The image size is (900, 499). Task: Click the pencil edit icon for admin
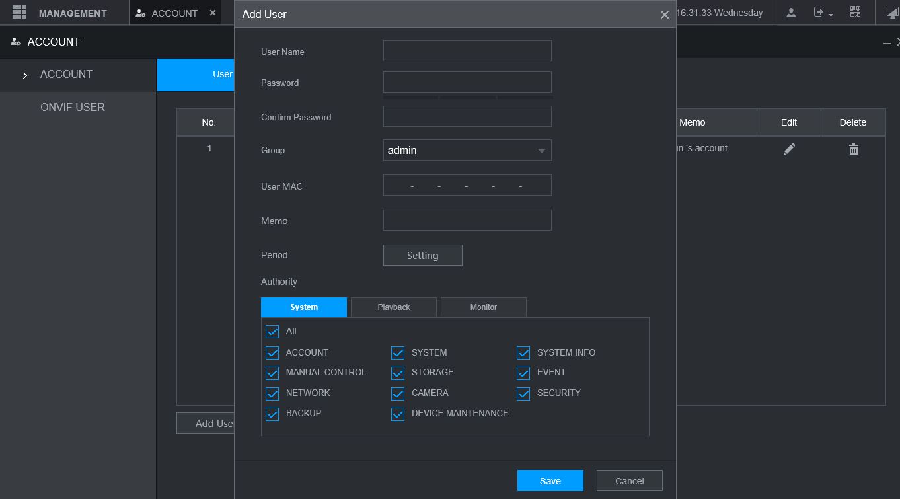788,149
